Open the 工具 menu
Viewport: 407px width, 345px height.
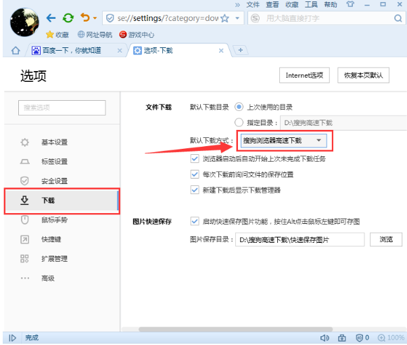pyautogui.click(x=311, y=5)
